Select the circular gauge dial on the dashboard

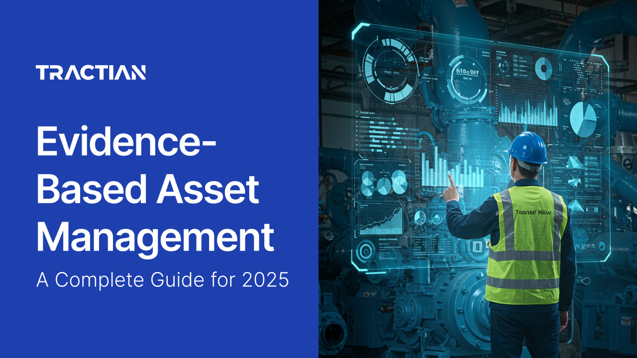click(x=391, y=70)
